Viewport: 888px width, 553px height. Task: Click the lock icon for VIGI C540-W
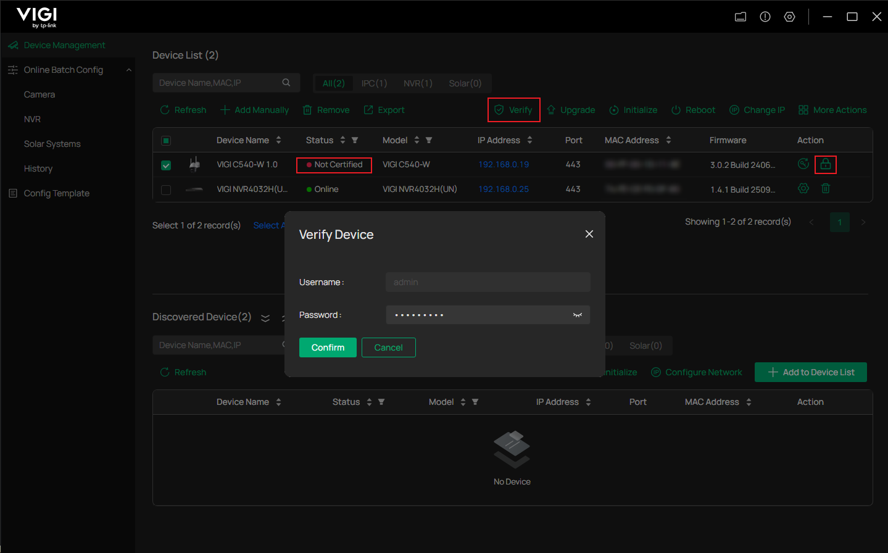point(825,164)
